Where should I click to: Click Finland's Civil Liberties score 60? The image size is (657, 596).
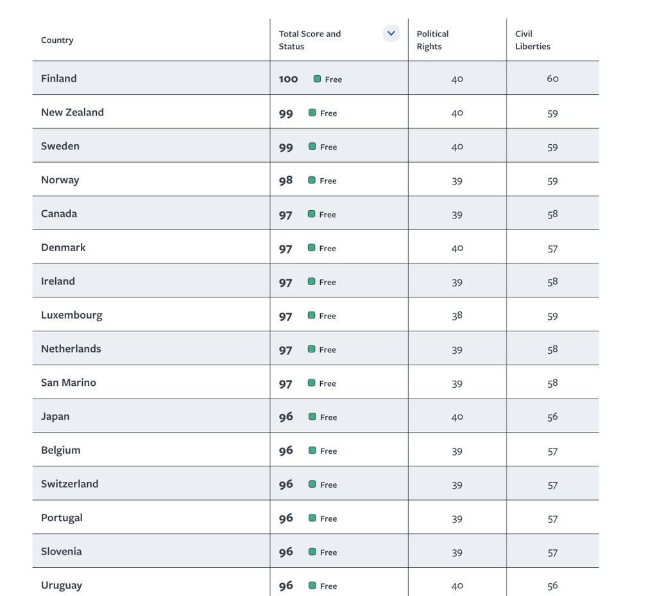click(x=552, y=79)
